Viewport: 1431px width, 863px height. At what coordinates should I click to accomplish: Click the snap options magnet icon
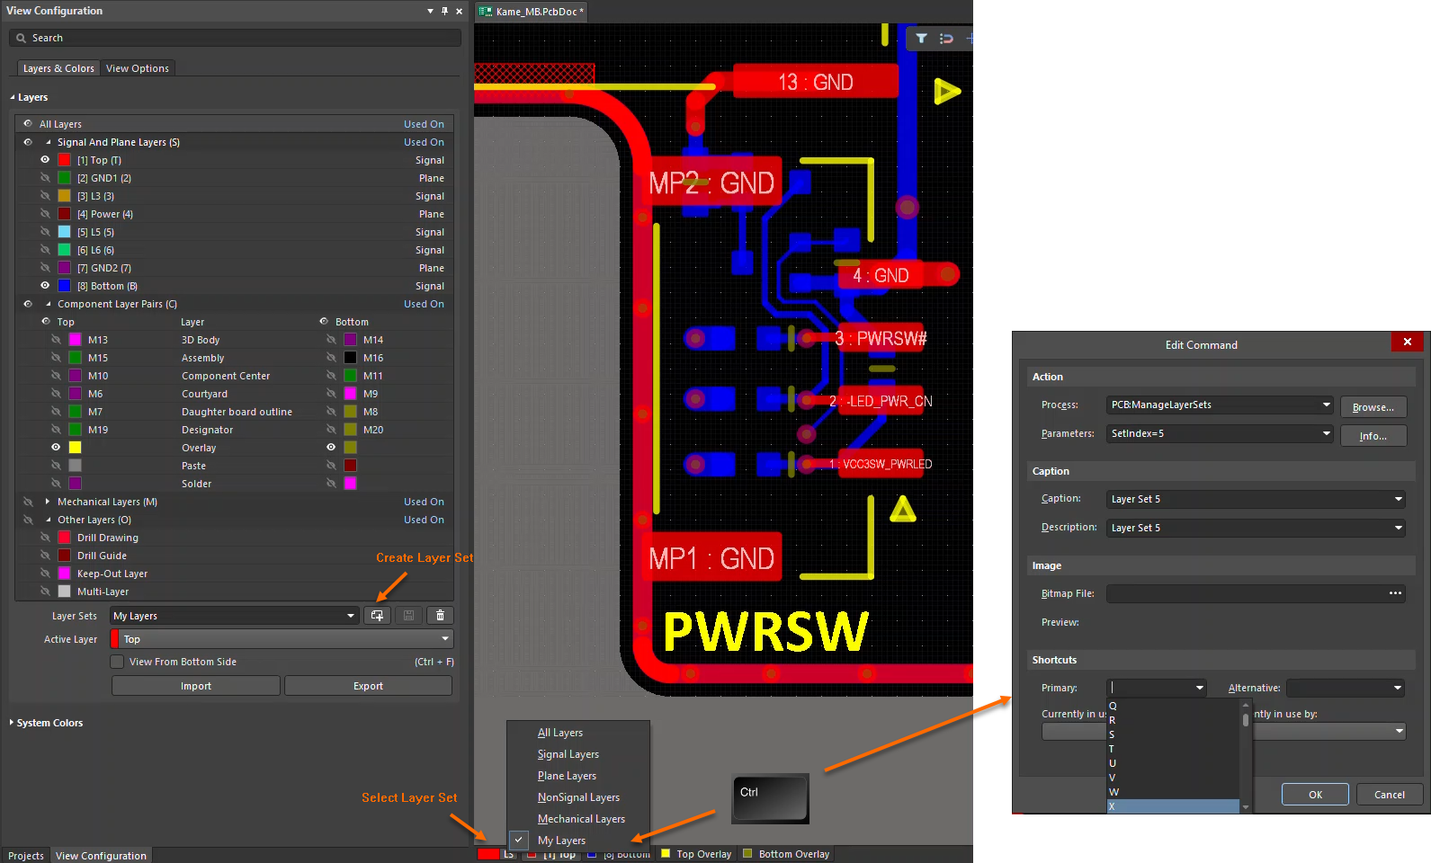(x=946, y=39)
